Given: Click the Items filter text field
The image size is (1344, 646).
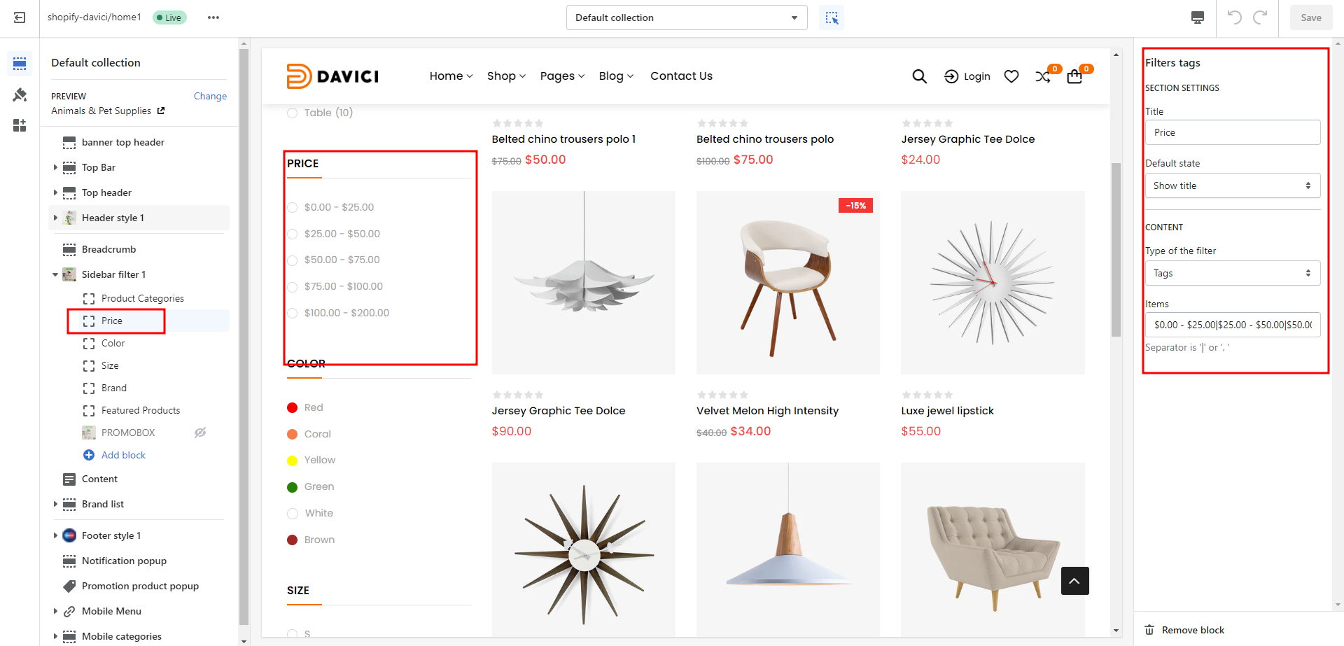Looking at the screenshot, I should pos(1232,325).
